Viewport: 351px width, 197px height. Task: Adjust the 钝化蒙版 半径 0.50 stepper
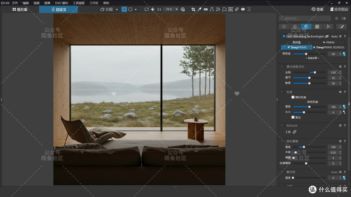pos(340,152)
